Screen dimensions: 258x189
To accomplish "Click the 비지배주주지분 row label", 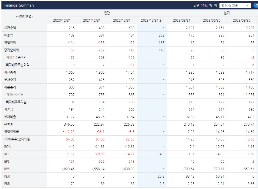I will (16, 102).
